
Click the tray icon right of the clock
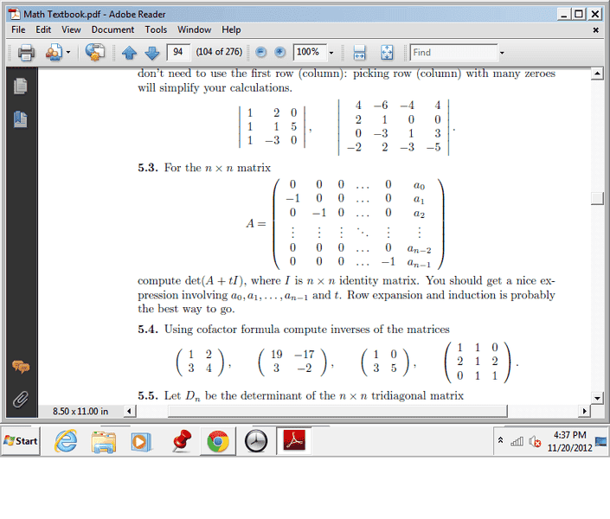pyautogui.click(x=601, y=441)
